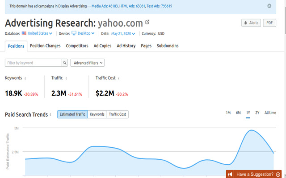Click the $2.2M traffic cost value

[105, 93]
